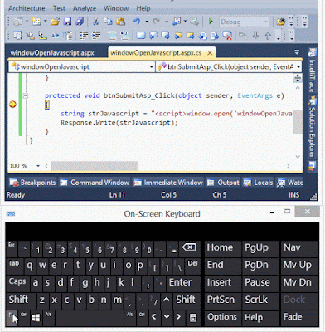Open the Immediate Window tab

168,183
